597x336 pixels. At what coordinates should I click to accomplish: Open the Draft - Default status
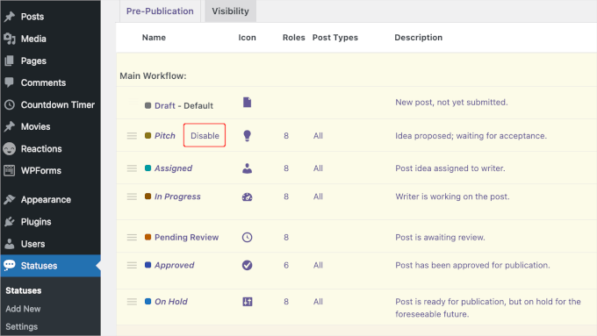(183, 106)
